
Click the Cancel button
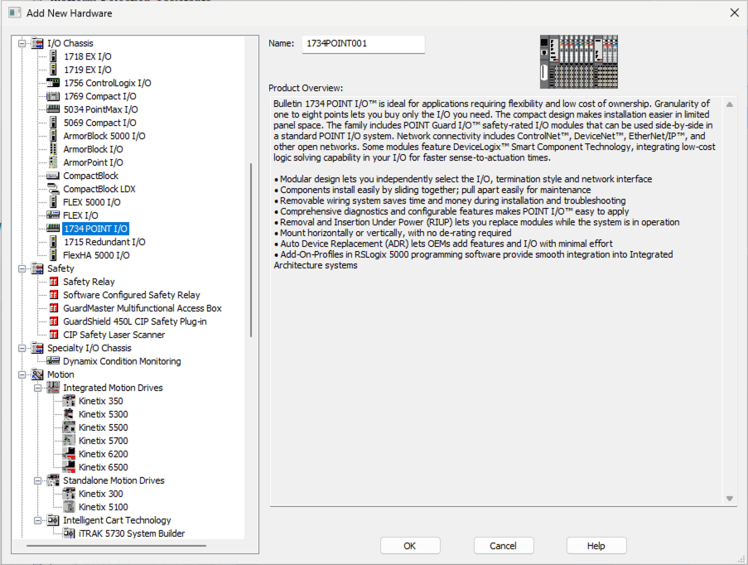click(x=503, y=546)
